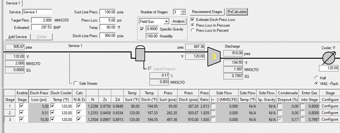Screen dimensions: 340x133
Task: Click the Add Service button
Action: 18,37
